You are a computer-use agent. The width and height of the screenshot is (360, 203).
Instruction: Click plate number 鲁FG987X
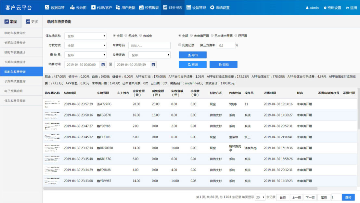(104, 115)
